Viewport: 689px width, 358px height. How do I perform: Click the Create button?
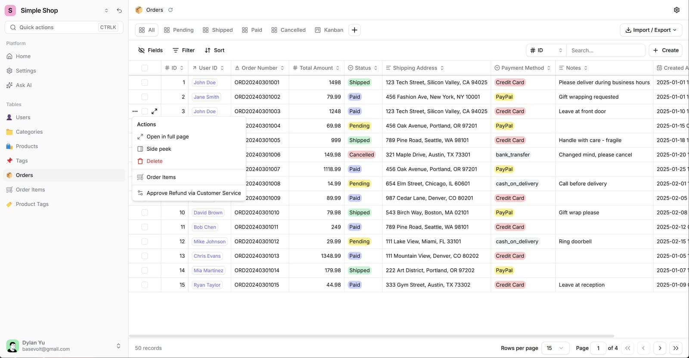665,50
